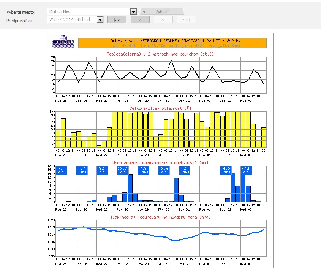324x268 pixels.
Task: Click the yellow cloudiness bar chart
Action: pyautogui.click(x=161, y=129)
